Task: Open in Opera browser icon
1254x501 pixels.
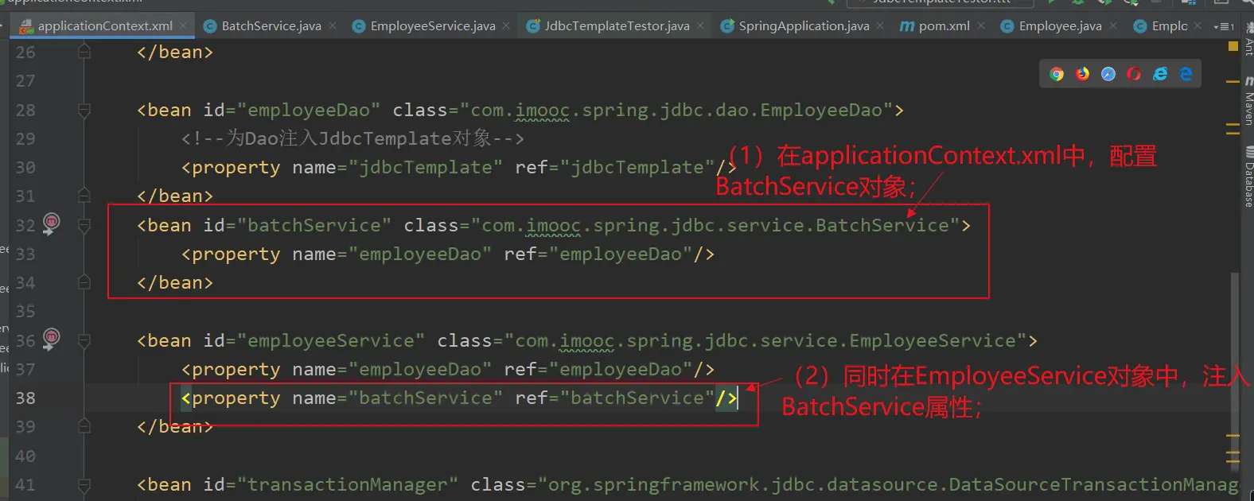Action: [x=1134, y=74]
